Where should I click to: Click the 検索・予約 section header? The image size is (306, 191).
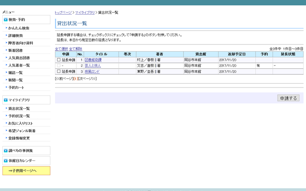point(26,20)
